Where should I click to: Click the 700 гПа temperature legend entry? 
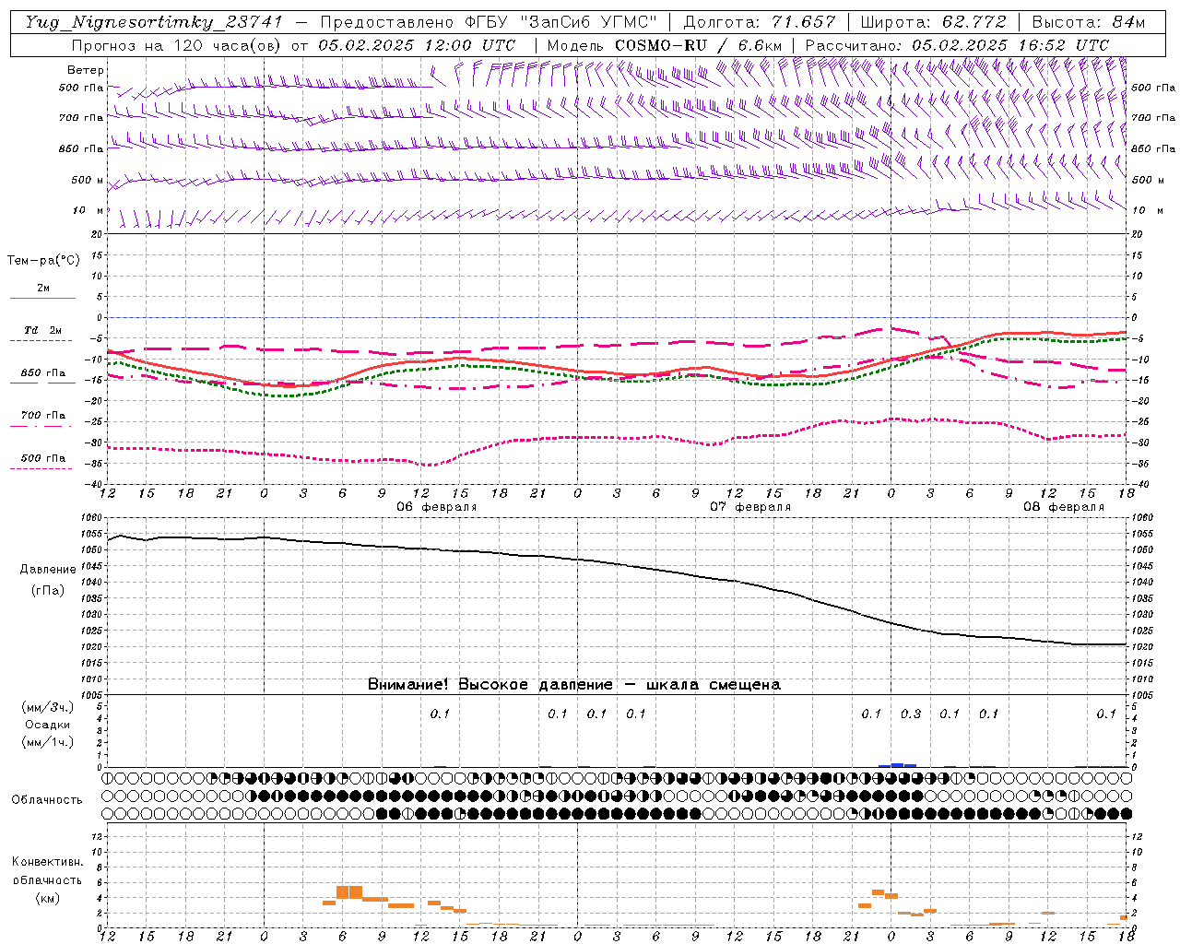(x=43, y=415)
